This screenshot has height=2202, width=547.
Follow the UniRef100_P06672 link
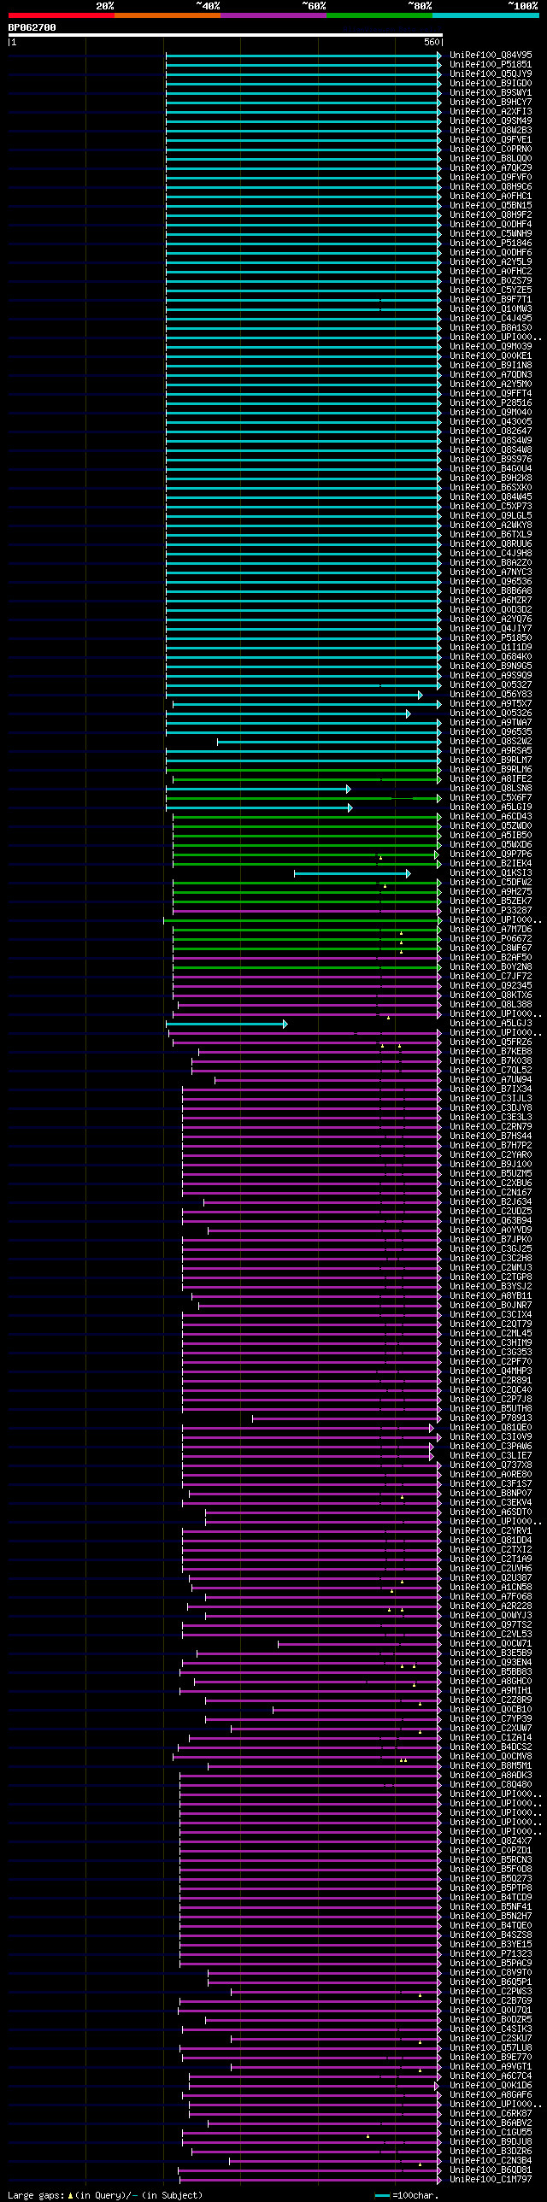point(491,939)
